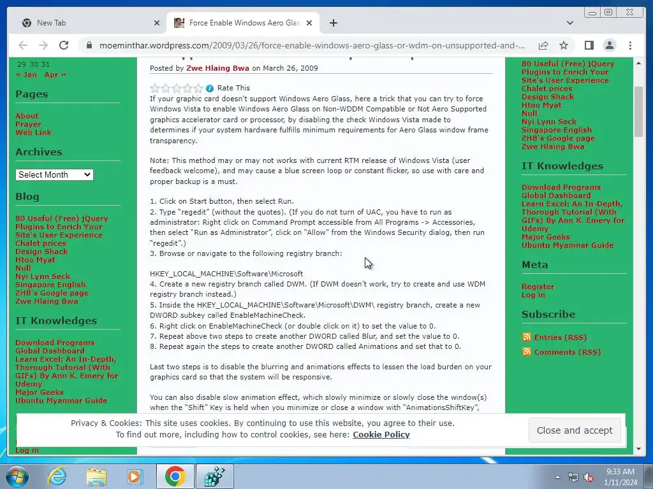
Task: Open Htoo Myat in left Blog list
Action: [x=35, y=260]
